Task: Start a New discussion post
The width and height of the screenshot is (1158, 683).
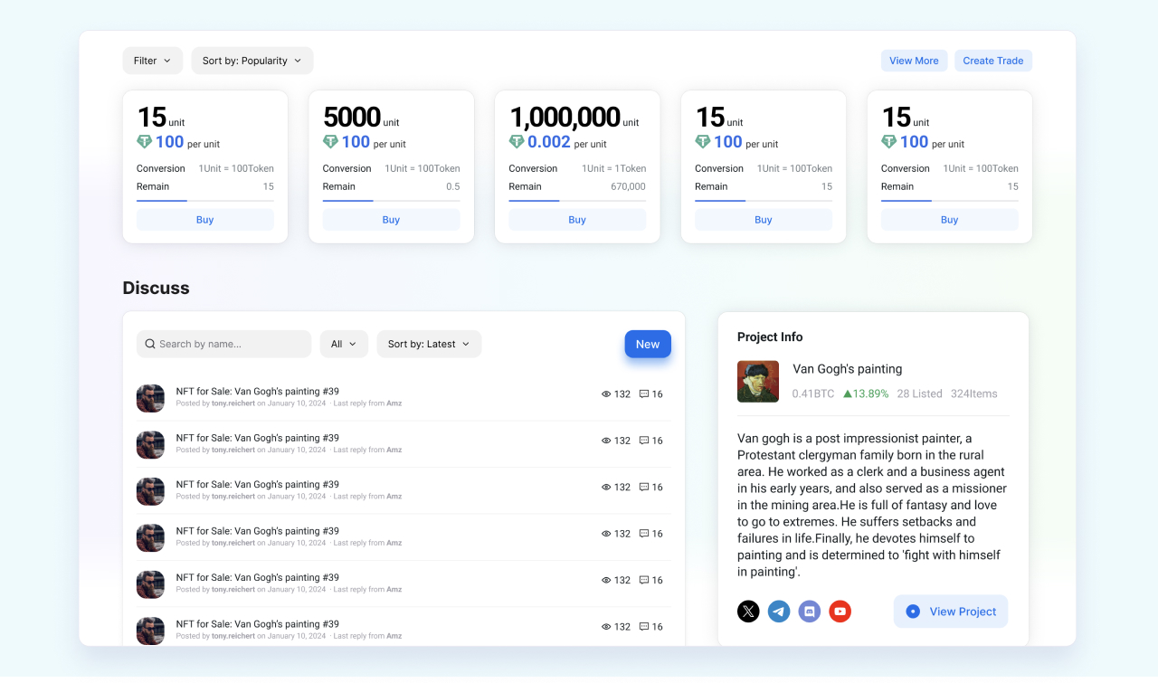Action: tap(648, 344)
